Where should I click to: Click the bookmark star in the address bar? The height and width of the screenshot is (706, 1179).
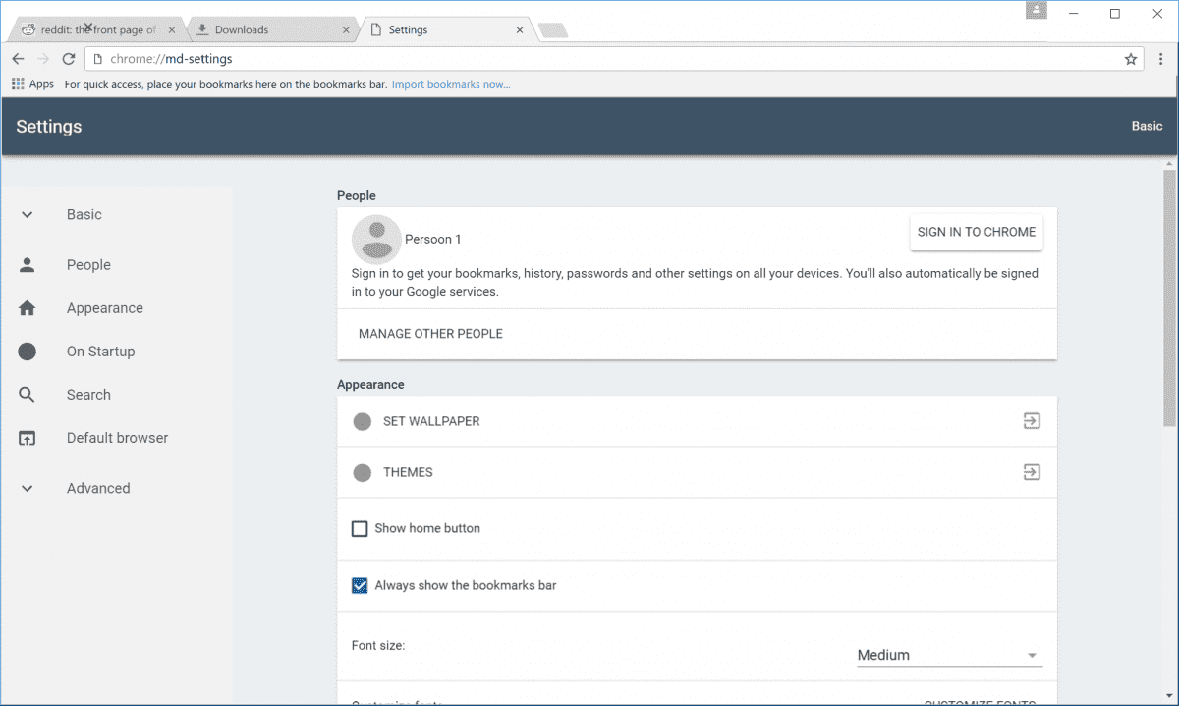point(1130,58)
